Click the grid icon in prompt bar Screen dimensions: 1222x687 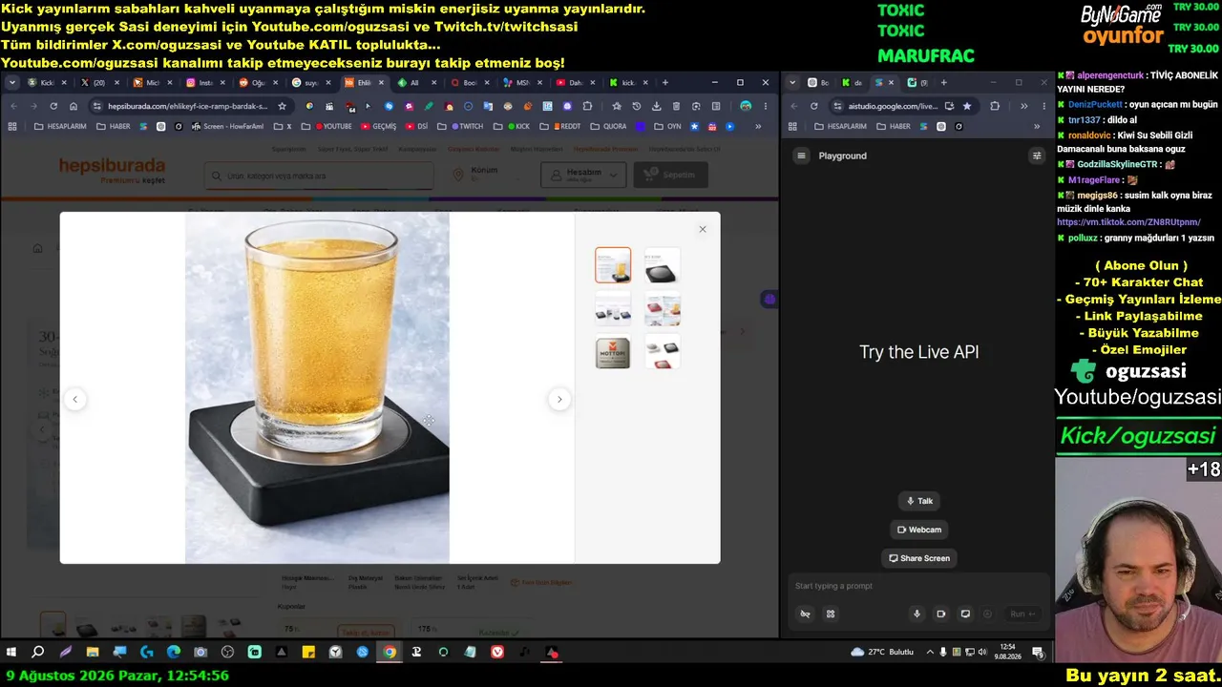[831, 614]
